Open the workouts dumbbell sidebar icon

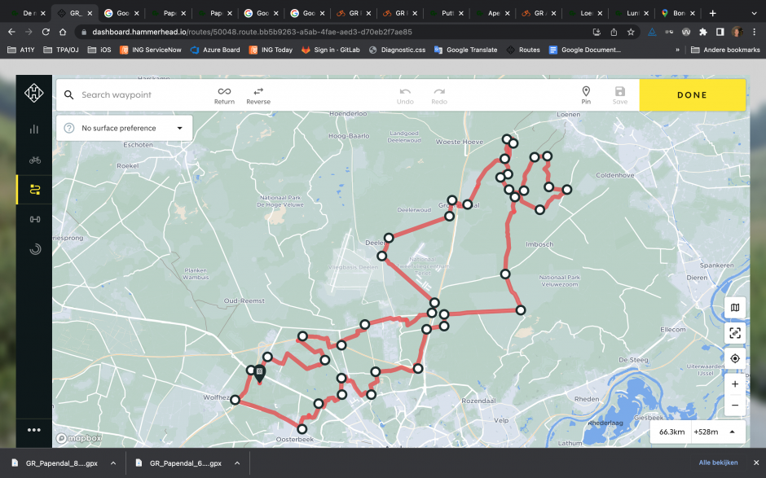34,219
